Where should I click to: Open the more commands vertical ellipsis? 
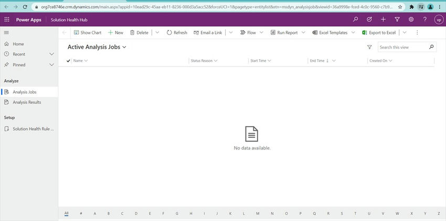[x=417, y=32]
